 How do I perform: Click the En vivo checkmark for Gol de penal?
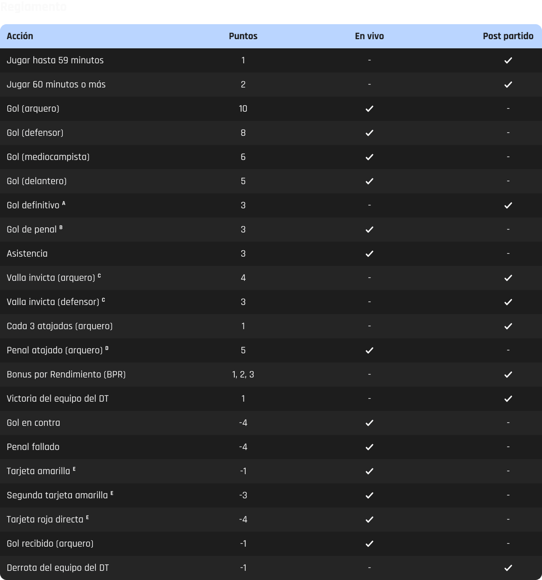click(x=370, y=230)
